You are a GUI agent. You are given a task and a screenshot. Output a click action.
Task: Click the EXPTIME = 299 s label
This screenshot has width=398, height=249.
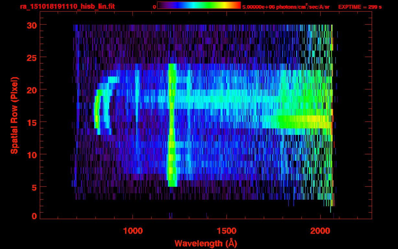tap(360, 7)
